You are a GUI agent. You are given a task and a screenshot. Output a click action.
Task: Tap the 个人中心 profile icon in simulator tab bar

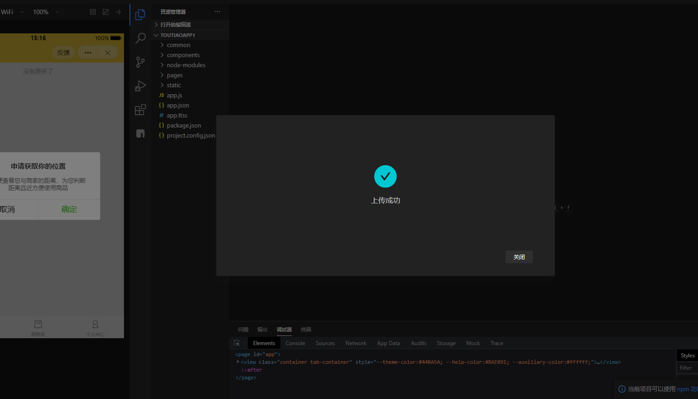(95, 324)
